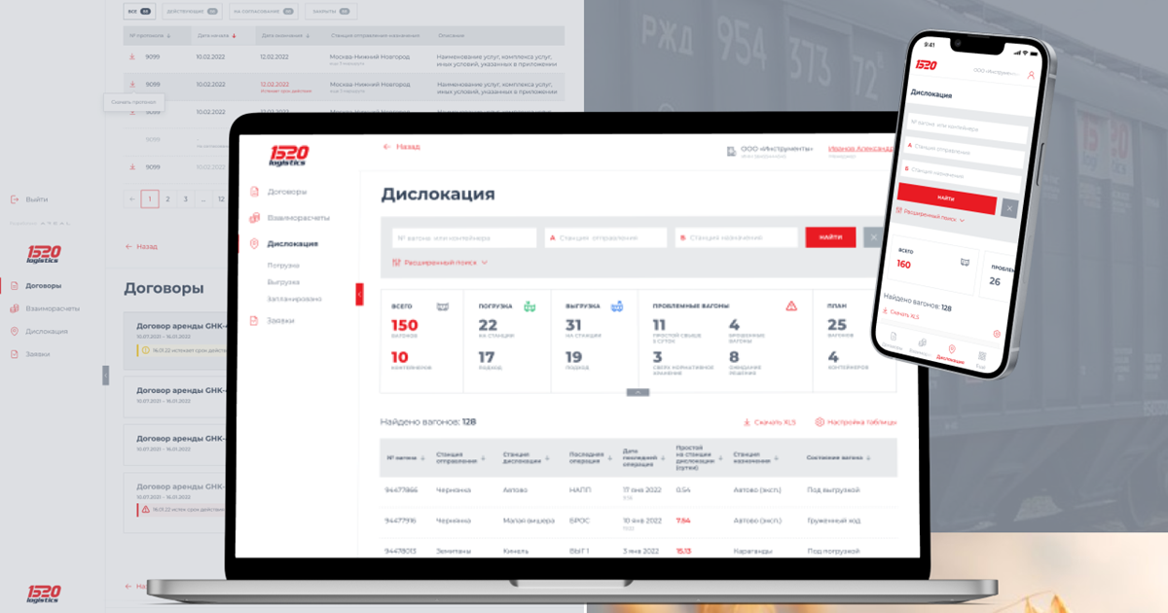1168x613 pixels.
Task: Open the Запланировано submenu item under Дислокация
Action: [x=294, y=299]
